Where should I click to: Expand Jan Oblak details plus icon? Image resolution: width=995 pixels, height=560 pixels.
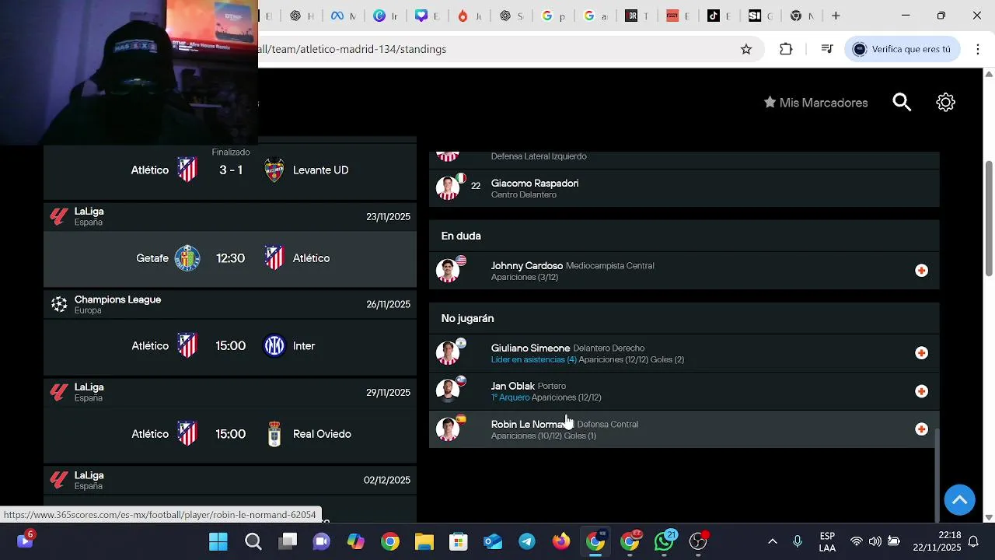click(x=921, y=391)
